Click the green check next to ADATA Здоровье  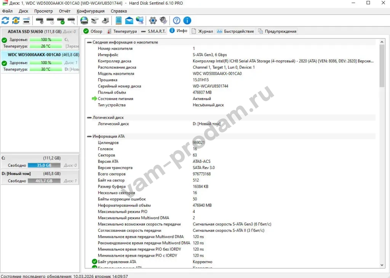tap(4, 40)
